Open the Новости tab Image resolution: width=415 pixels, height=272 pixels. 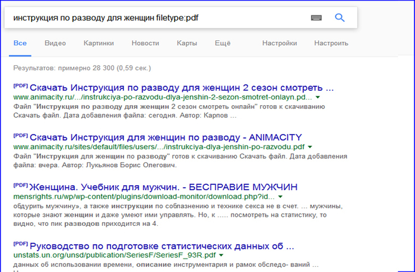coord(145,43)
